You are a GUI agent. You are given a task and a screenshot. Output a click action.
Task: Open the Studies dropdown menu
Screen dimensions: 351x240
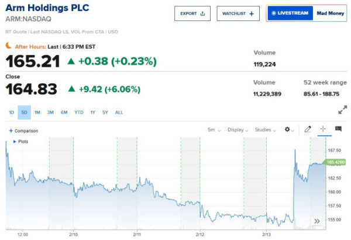266,130
